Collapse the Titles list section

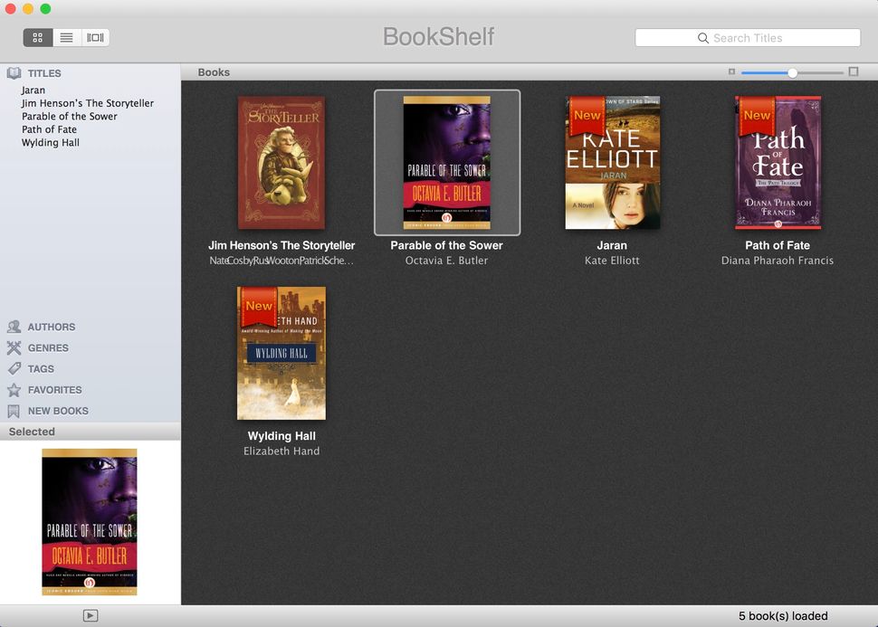[x=43, y=72]
